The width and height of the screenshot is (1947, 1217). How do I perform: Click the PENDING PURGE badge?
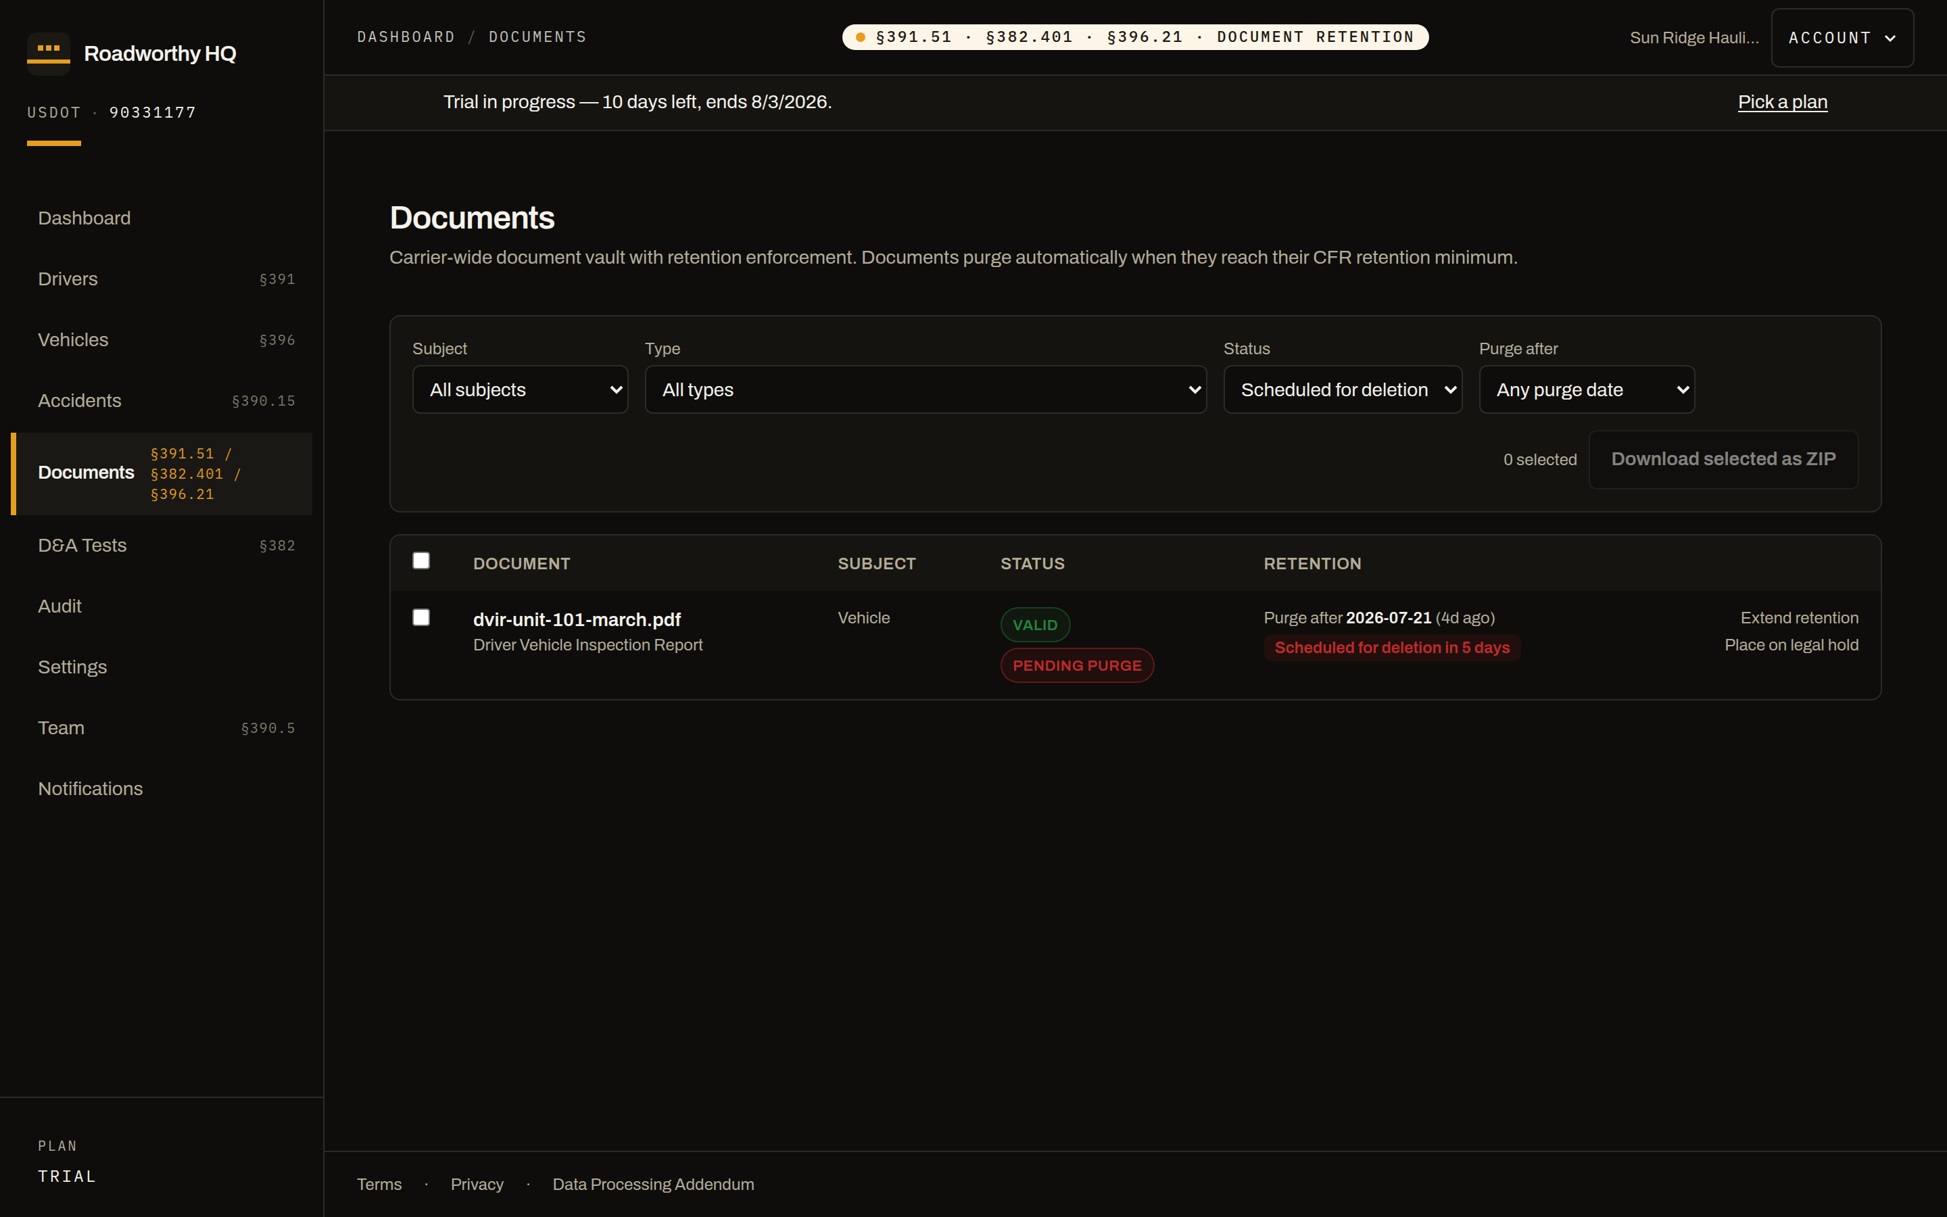(1078, 666)
